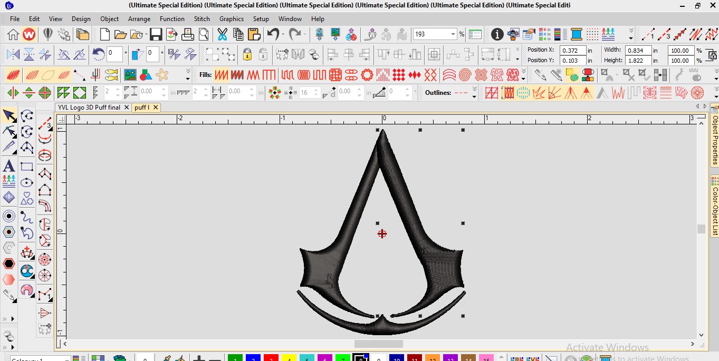The height and width of the screenshot is (361, 719).
Task: Click the horizontal scrollbar thumb
Action: pos(379,344)
